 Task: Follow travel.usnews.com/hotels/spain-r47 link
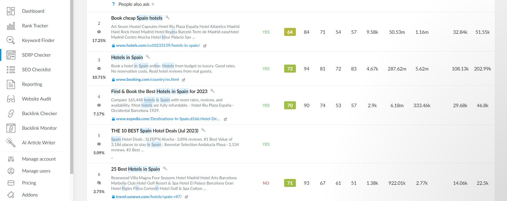point(149,197)
